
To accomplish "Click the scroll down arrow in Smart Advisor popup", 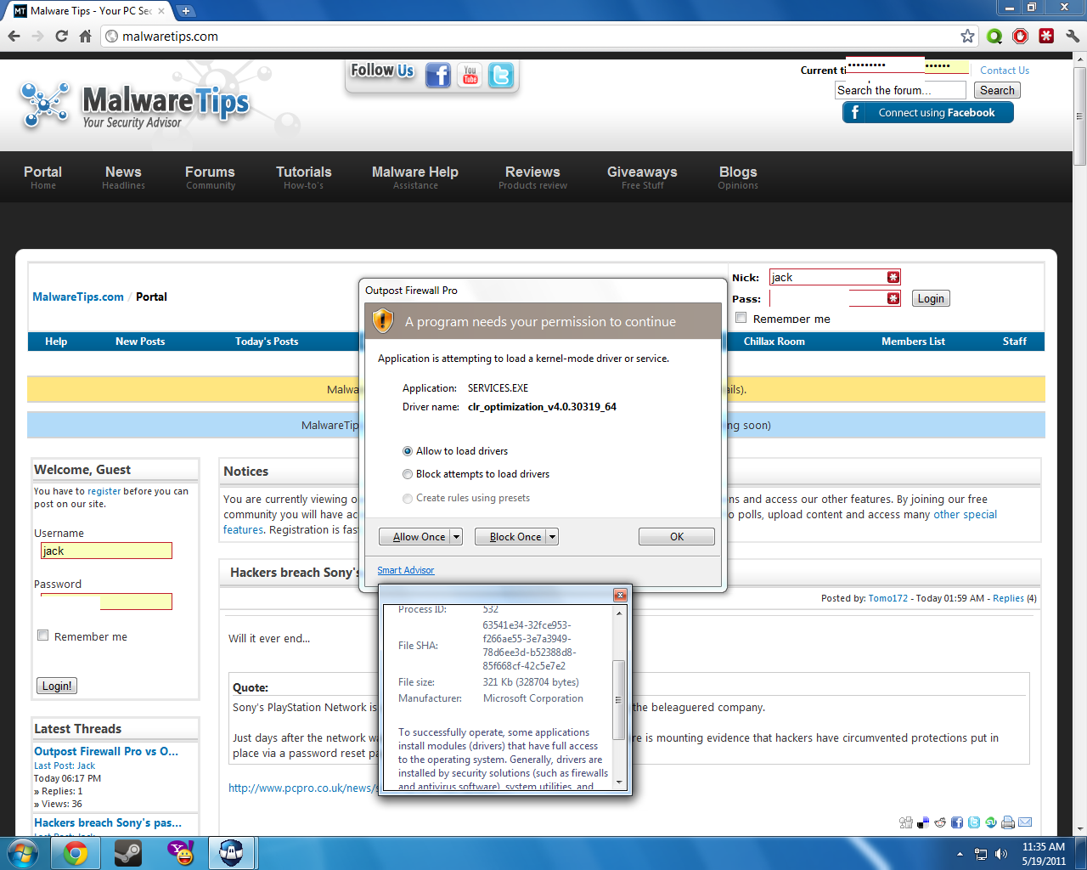I will point(619,782).
